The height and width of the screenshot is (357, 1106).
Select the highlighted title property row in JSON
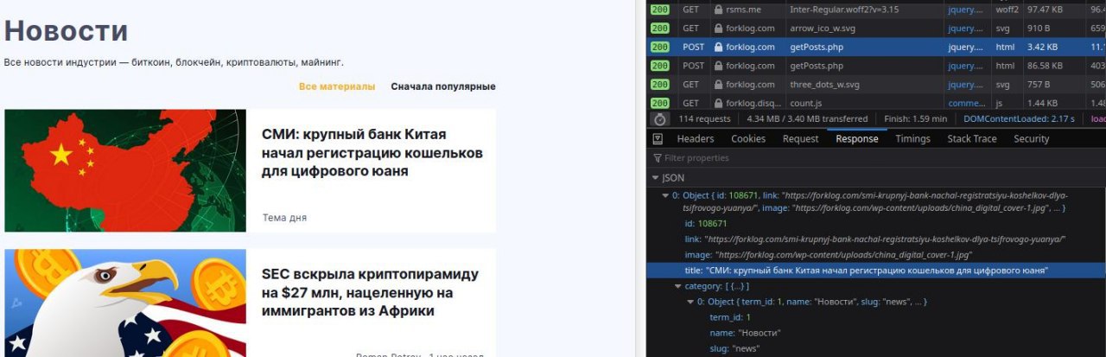pyautogui.click(x=876, y=271)
